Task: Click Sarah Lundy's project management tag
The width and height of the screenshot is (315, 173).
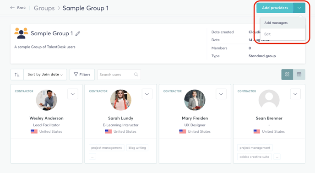Action: click(107, 148)
